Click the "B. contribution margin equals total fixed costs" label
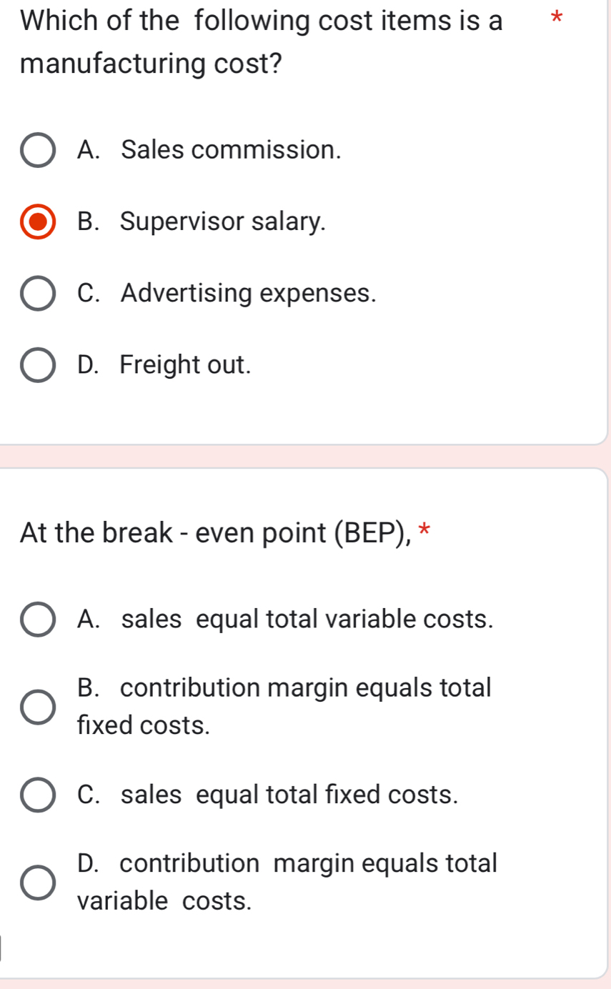 284,706
